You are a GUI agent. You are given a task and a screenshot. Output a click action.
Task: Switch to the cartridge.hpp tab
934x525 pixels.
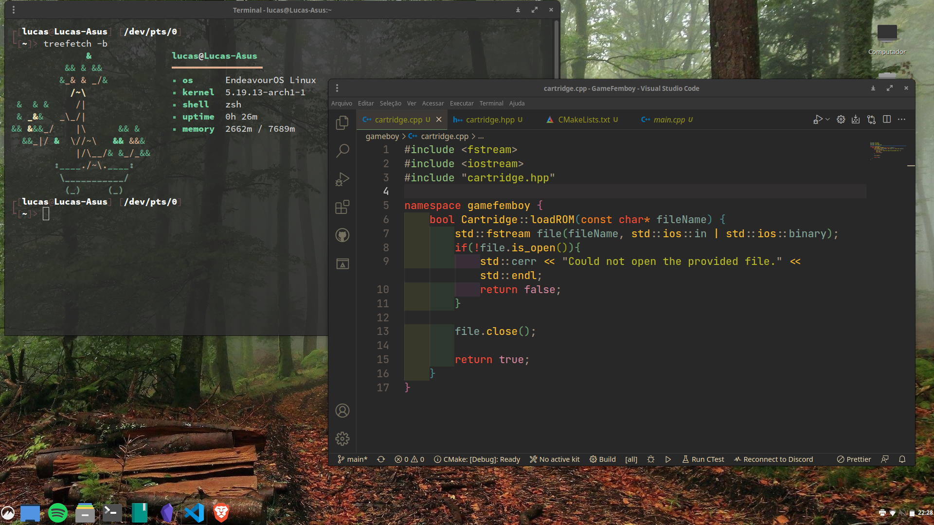(x=489, y=120)
